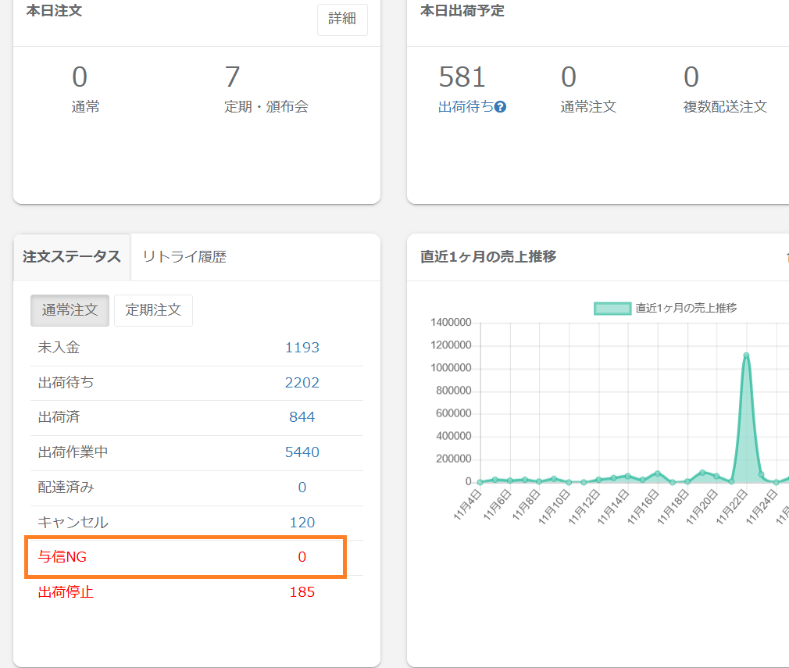This screenshot has height=668, width=789.
Task: Click the 未入金 count 1193
Action: pyautogui.click(x=302, y=348)
